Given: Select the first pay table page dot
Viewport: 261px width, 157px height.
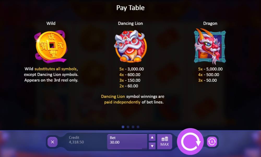Looking at the screenshot, I should click(x=123, y=127).
